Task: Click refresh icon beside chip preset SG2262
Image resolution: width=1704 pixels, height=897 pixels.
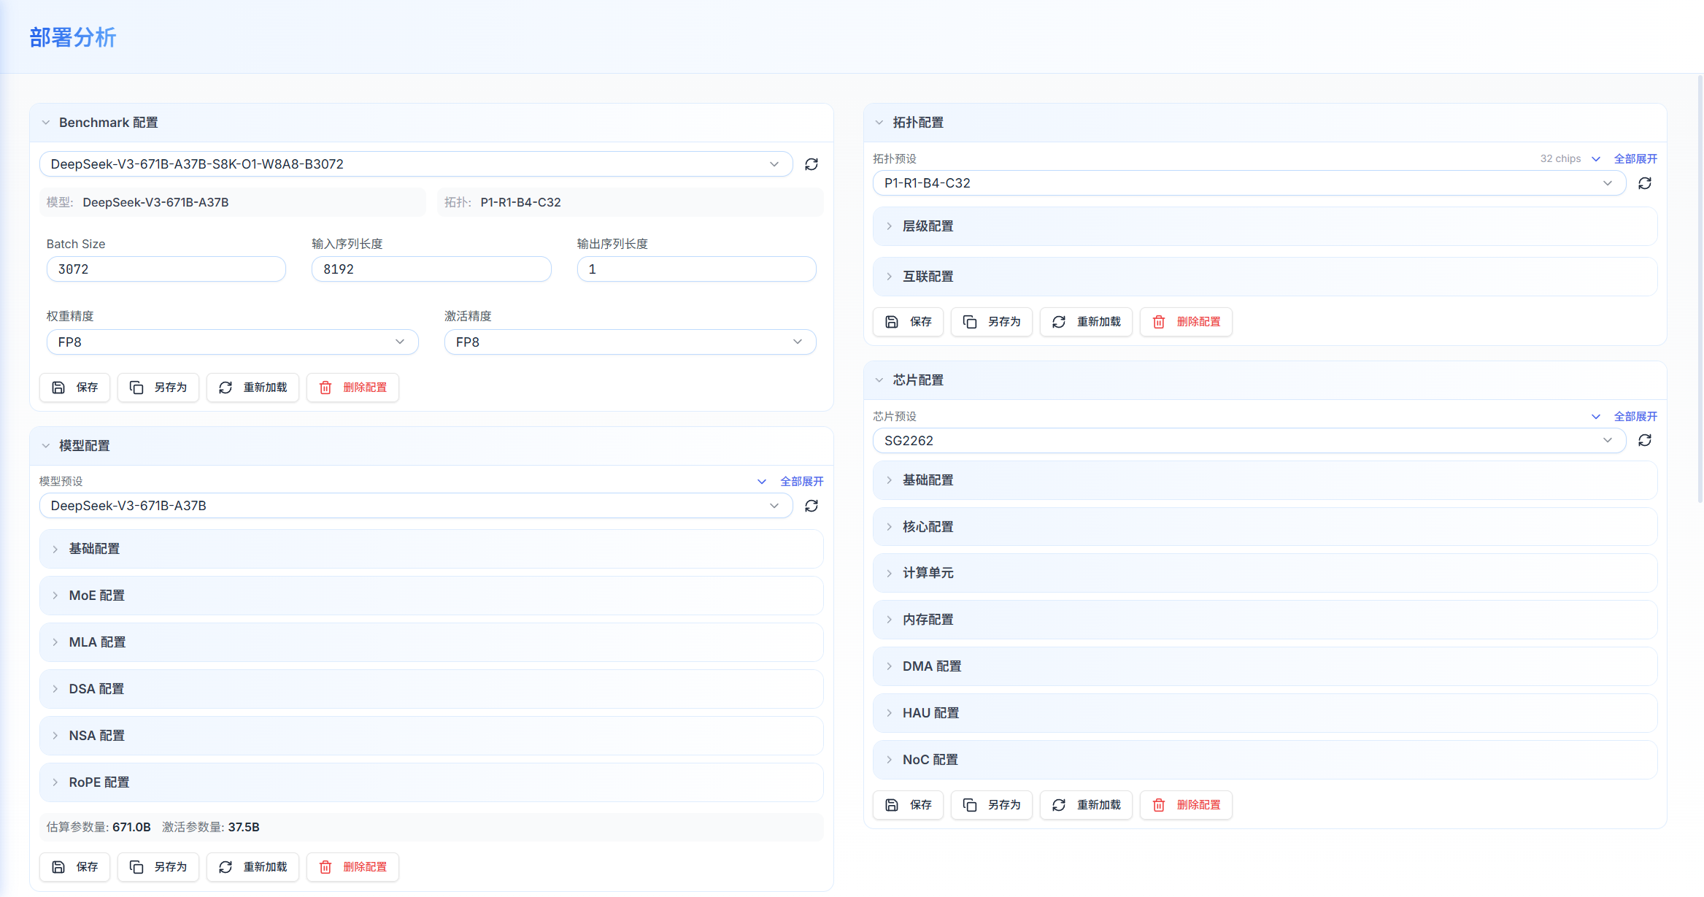Action: 1644,441
